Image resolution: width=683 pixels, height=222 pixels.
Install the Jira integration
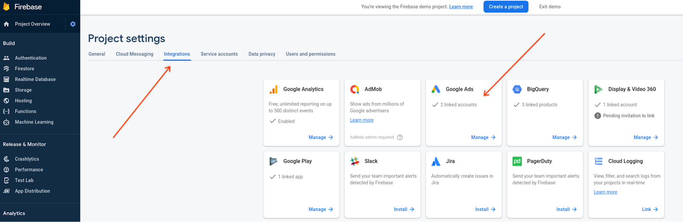(x=485, y=210)
